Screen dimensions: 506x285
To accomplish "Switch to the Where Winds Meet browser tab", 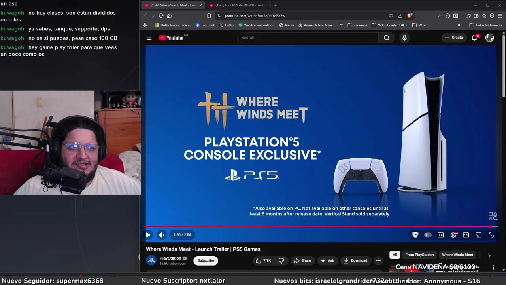I will coord(173,5).
